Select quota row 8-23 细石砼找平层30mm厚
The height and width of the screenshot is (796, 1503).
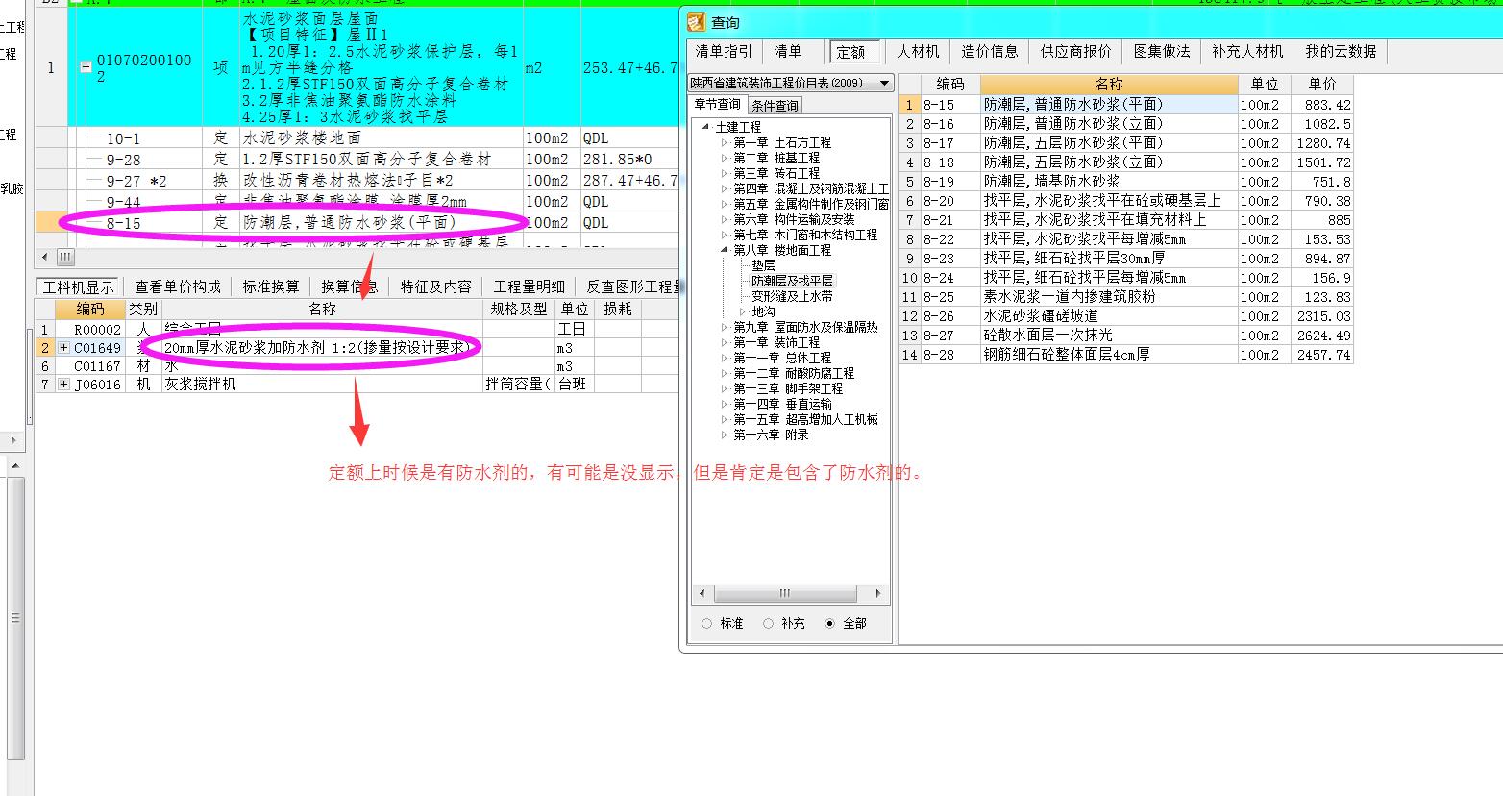[x=1126, y=258]
